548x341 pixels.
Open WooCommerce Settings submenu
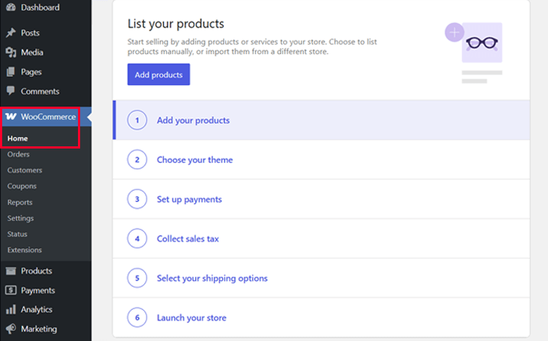tap(21, 218)
